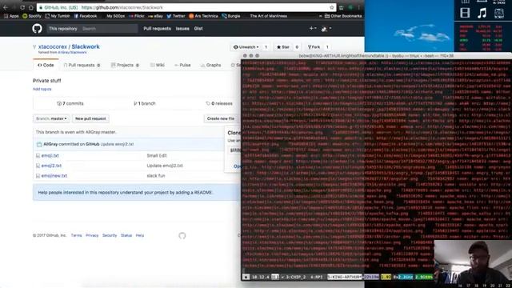Viewport: 512px width, 288px height.
Task: Click the emojinew.txt file icon
Action: (38, 176)
